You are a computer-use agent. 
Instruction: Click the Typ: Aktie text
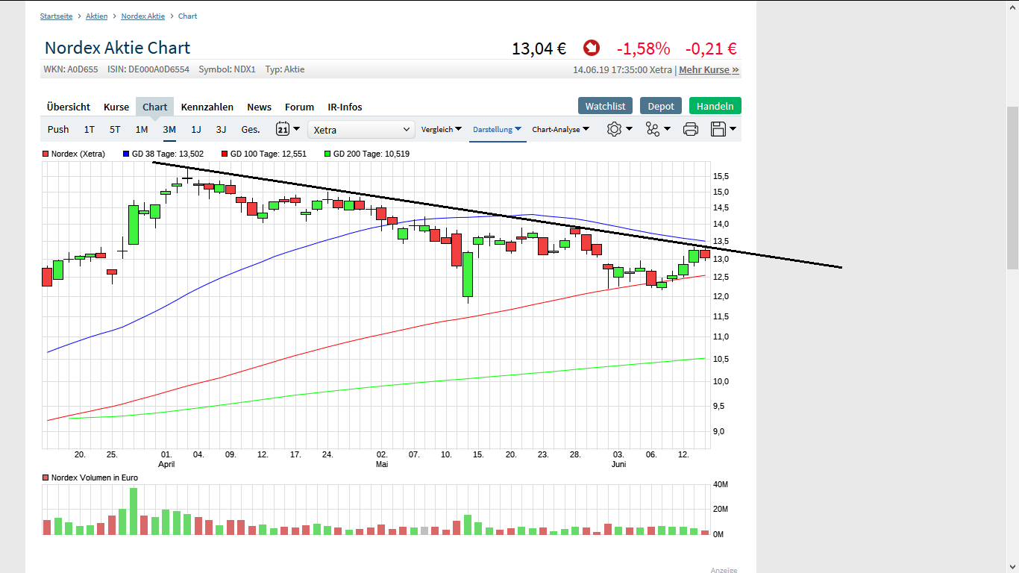(285, 69)
